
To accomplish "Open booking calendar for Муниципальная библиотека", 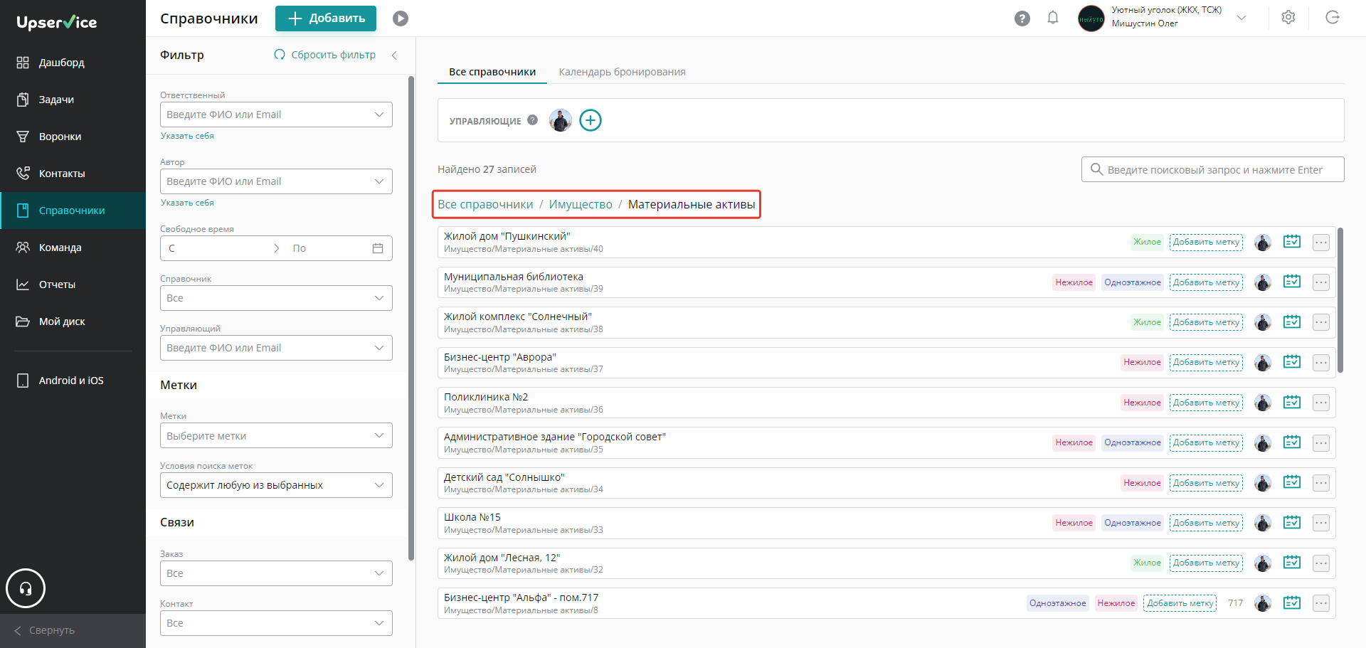I will click(1292, 282).
